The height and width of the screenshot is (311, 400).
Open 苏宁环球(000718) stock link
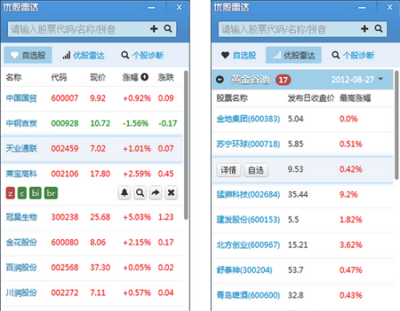pos(248,144)
